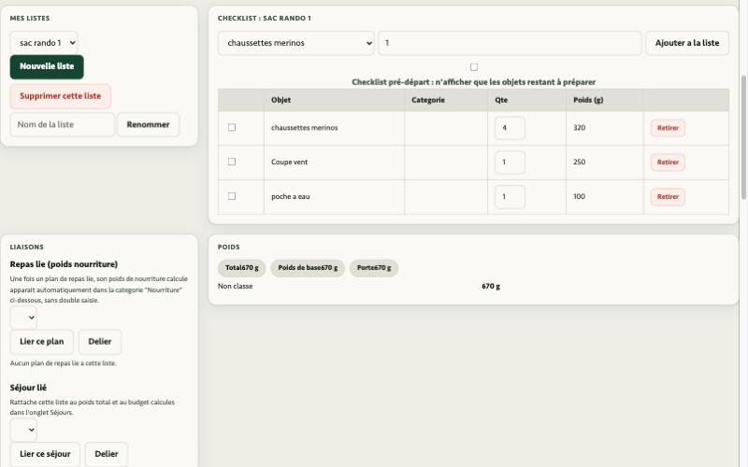The height and width of the screenshot is (467, 748).
Task: Click the quantity field next to Ajouter
Action: 510,43
